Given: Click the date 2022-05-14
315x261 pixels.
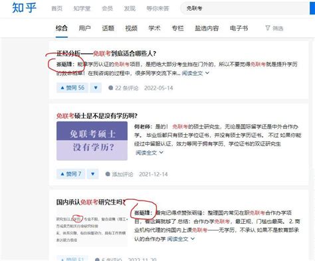Looking at the screenshot, I should (x=159, y=88).
